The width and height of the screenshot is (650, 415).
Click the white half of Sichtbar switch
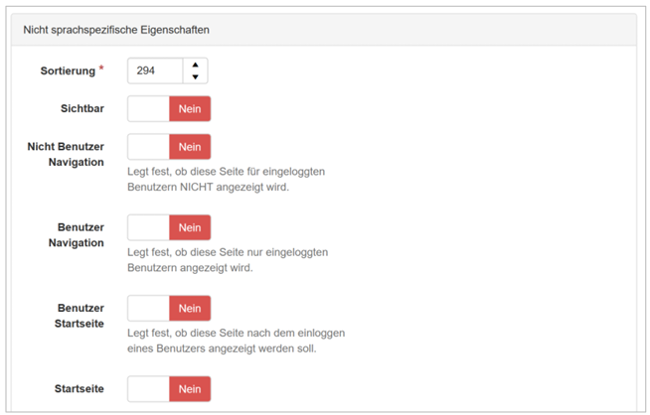pyautogui.click(x=148, y=108)
